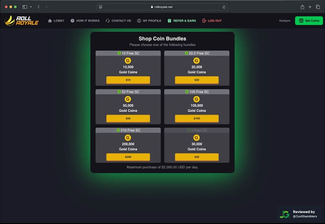This screenshot has height=224, width=325.
Task: Buy the $100 bundle
Action: 197,118
